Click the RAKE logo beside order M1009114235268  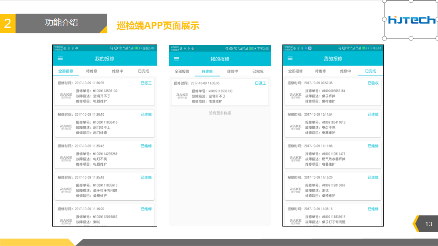pyautogui.click(x=66, y=159)
